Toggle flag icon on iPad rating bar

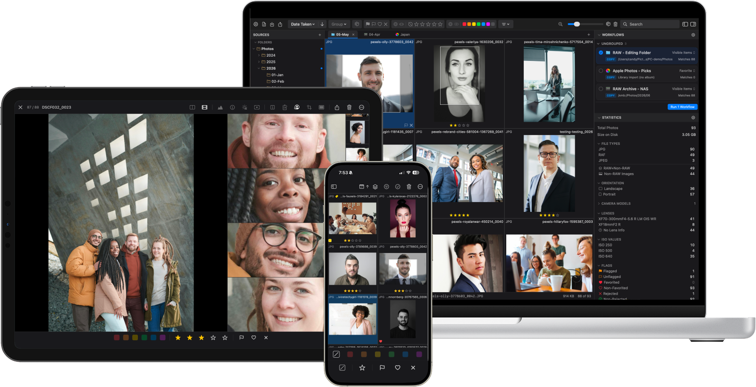point(241,337)
